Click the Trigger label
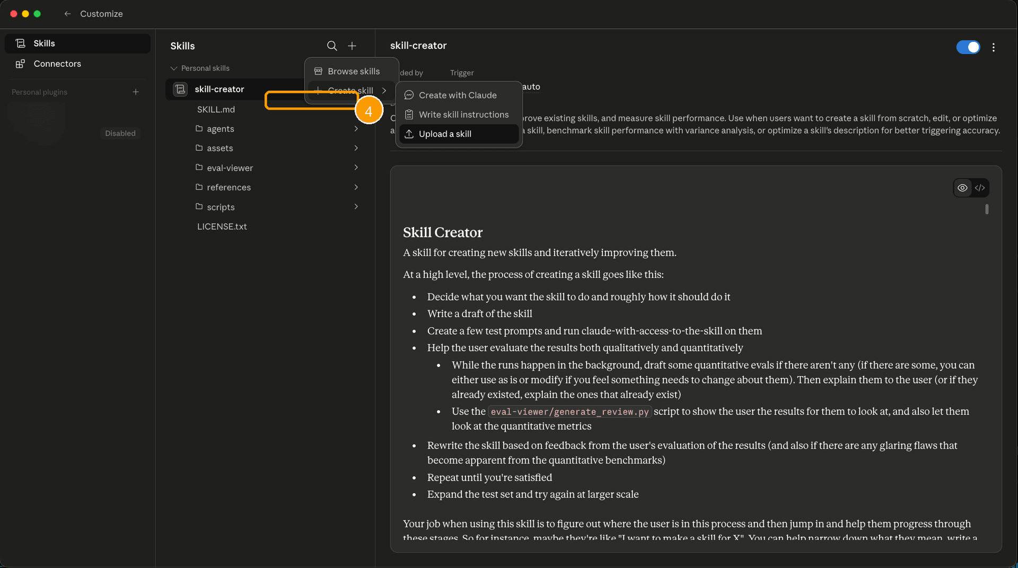 462,73
